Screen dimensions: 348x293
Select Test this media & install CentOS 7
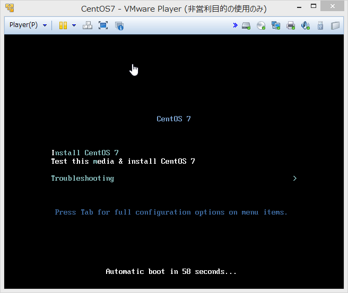123,161
